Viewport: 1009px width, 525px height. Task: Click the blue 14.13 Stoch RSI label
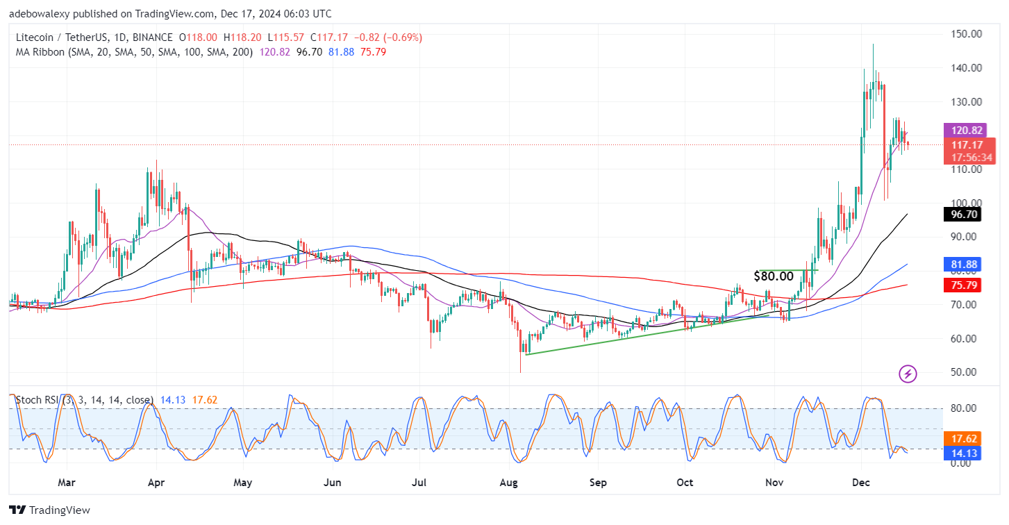[x=961, y=453]
